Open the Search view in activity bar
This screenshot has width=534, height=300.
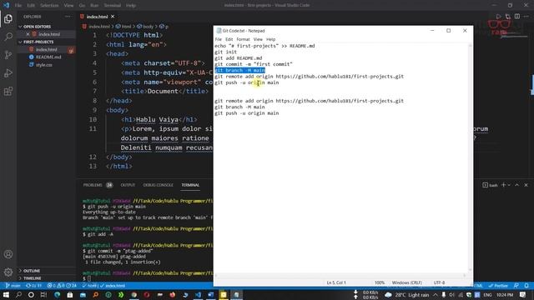tap(8, 37)
